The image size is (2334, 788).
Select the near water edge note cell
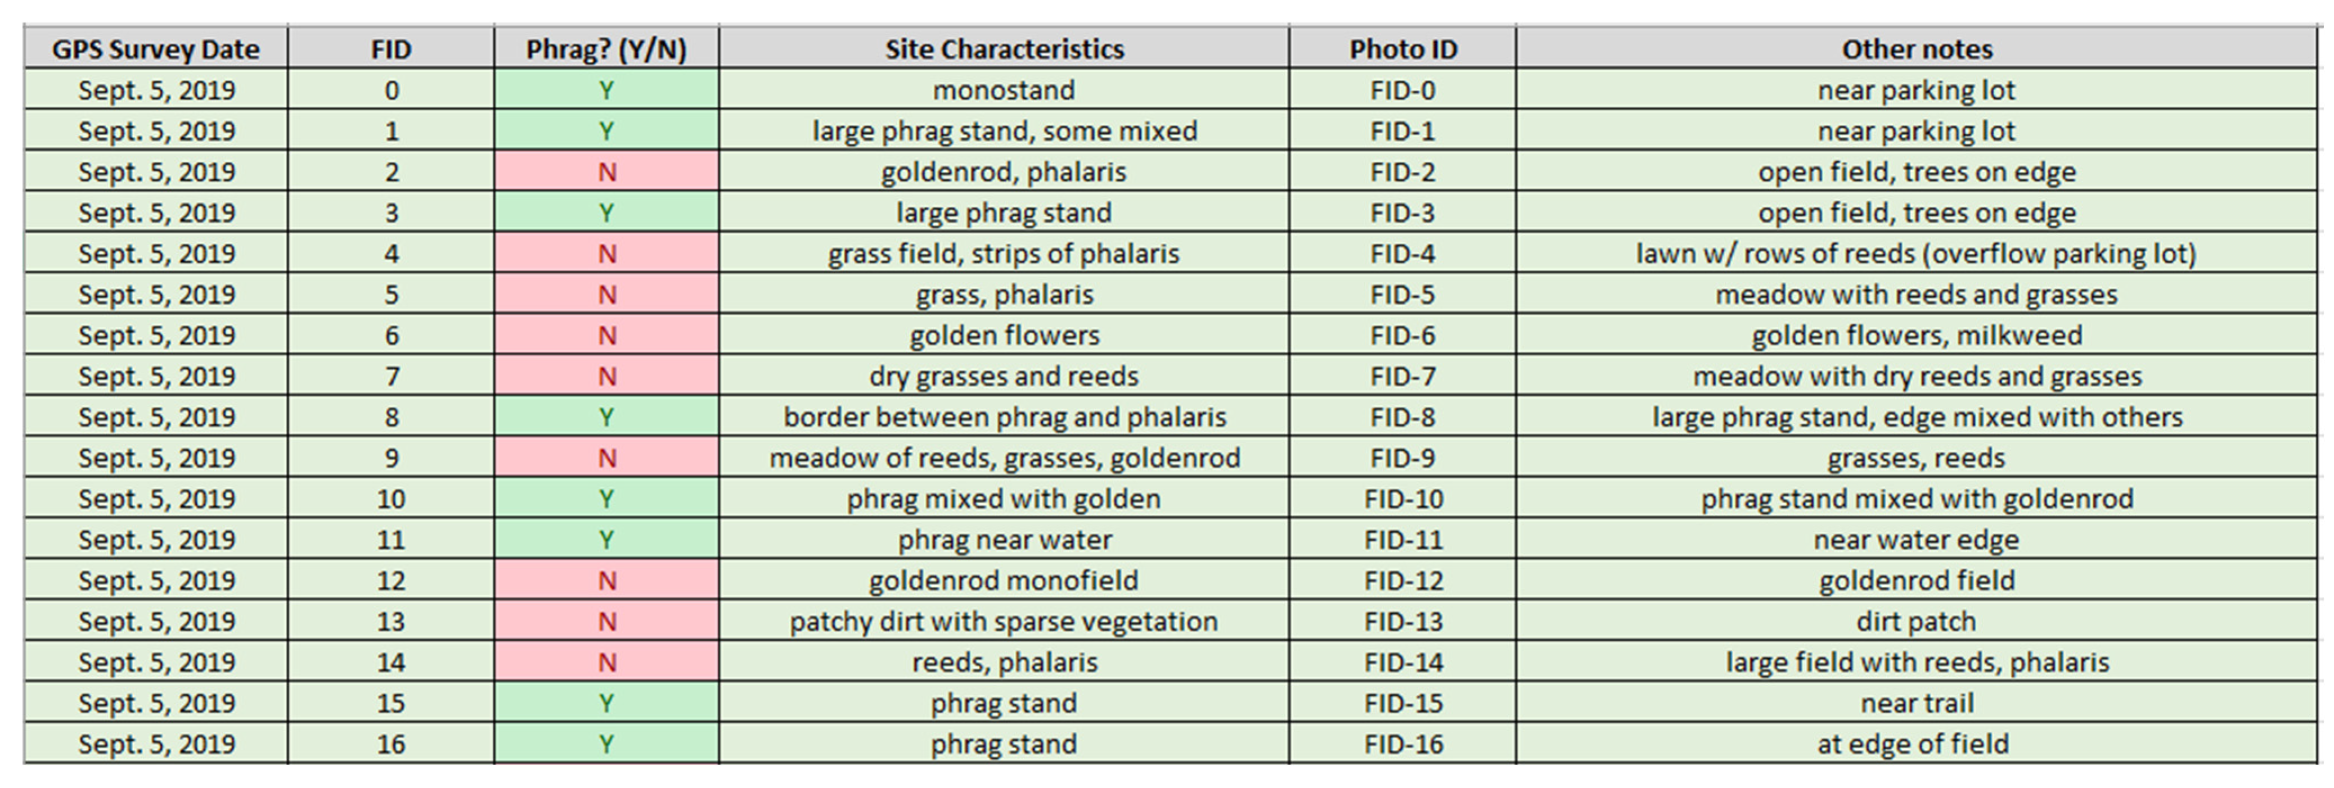(1916, 540)
